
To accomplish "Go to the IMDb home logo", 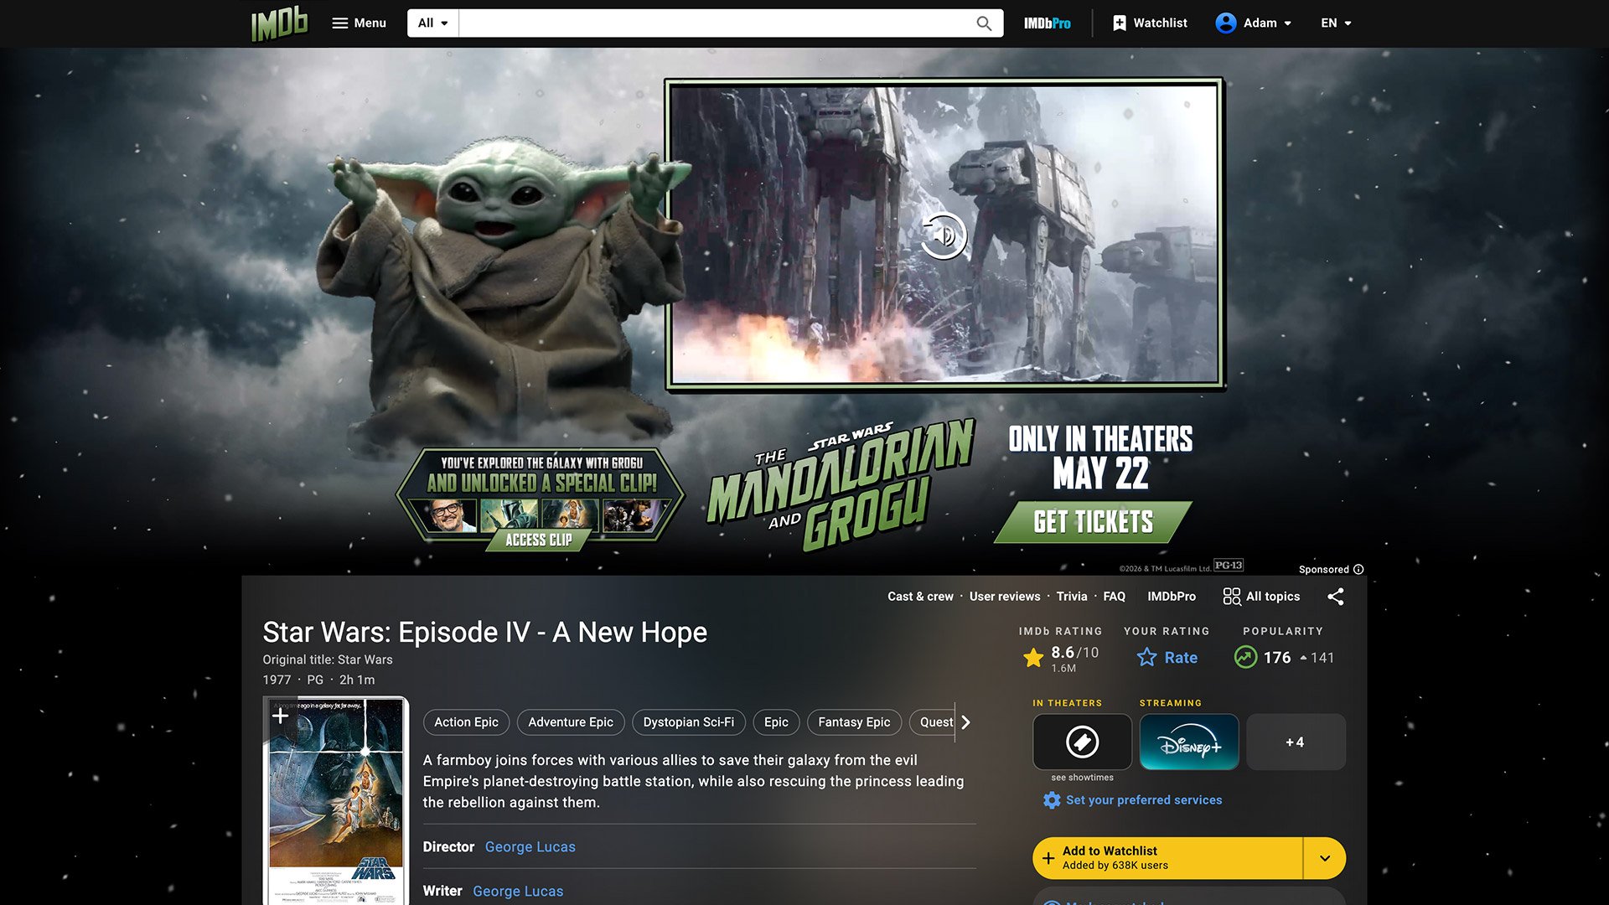I will (280, 23).
